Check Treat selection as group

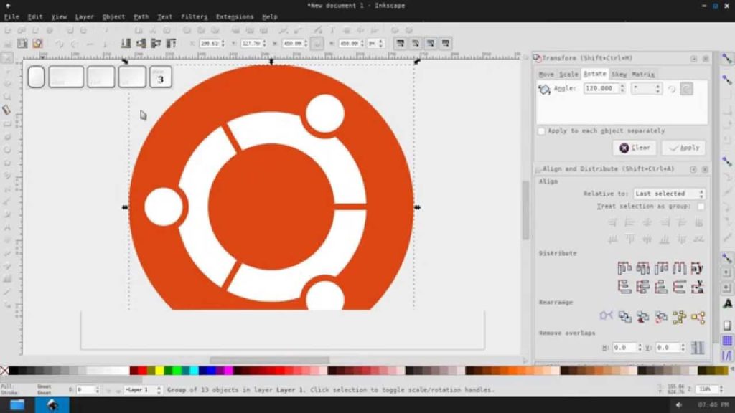700,207
